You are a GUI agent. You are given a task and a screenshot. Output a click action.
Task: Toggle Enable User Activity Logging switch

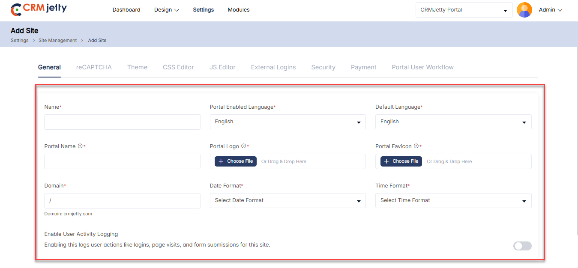pyautogui.click(x=522, y=246)
